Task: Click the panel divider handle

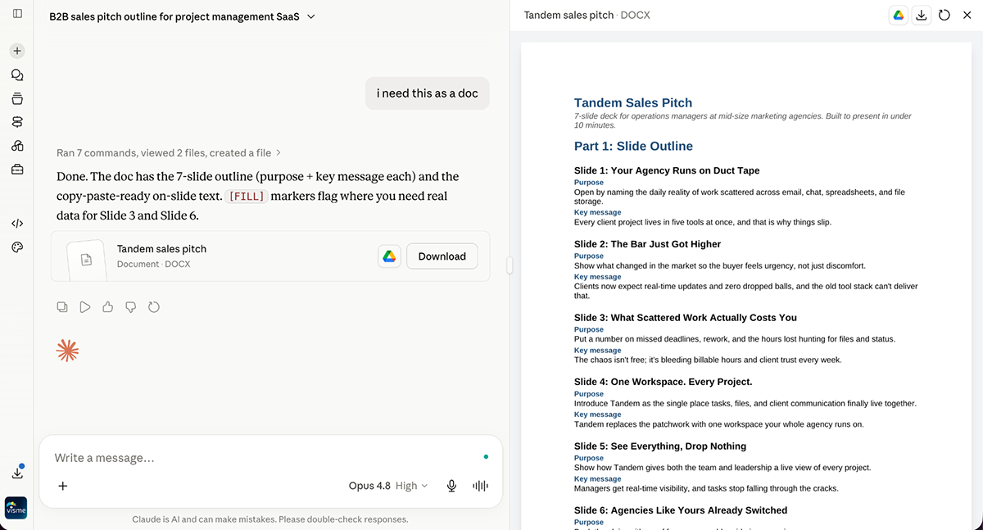Action: (x=510, y=265)
